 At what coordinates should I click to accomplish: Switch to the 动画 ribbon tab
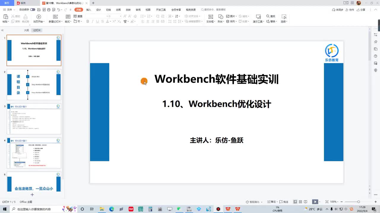click(118, 10)
